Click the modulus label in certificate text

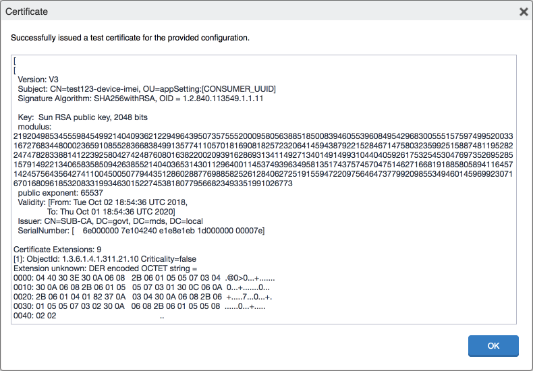35,127
